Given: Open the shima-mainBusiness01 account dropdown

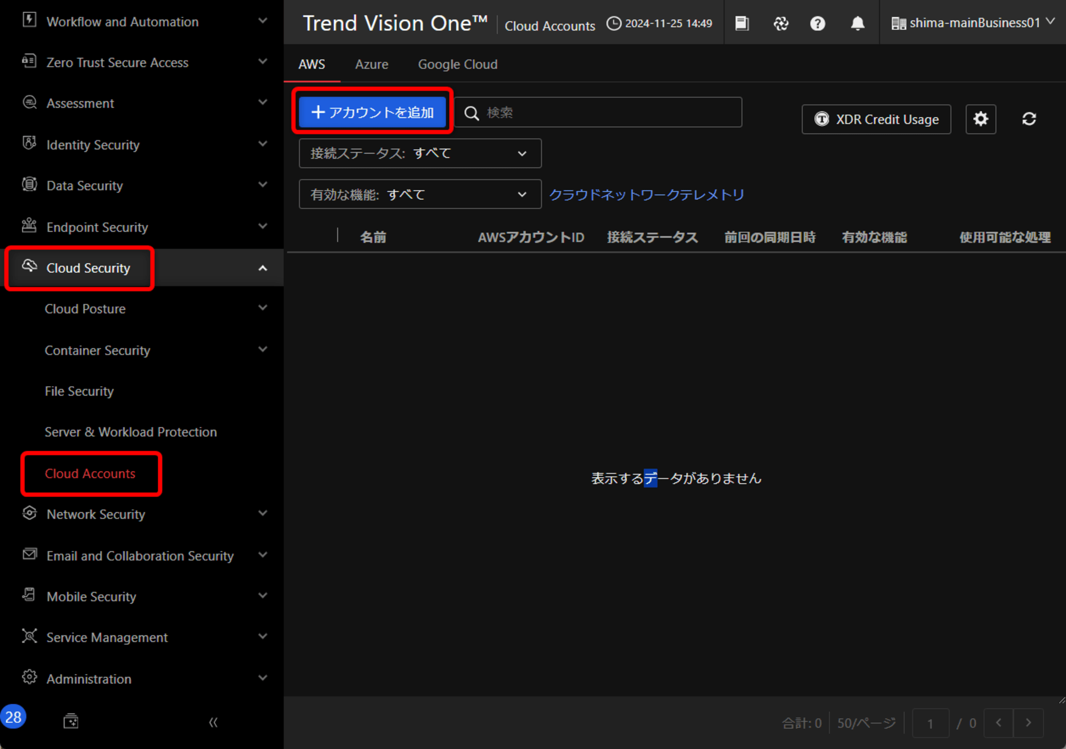Looking at the screenshot, I should [973, 23].
